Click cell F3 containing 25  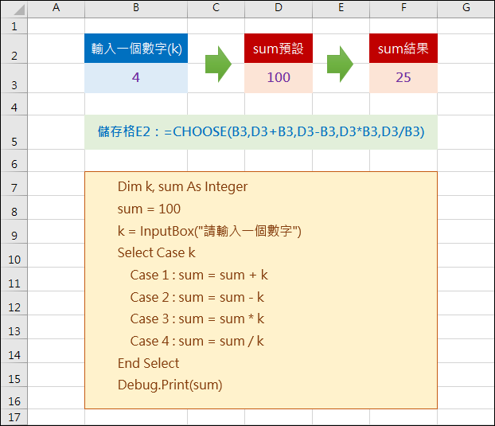click(x=403, y=78)
